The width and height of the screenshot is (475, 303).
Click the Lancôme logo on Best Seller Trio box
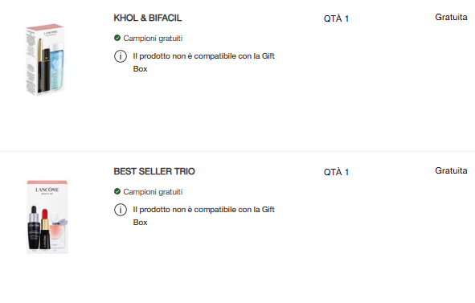point(47,190)
